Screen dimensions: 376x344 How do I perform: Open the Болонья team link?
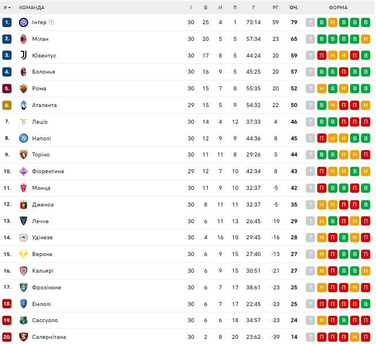pos(44,72)
